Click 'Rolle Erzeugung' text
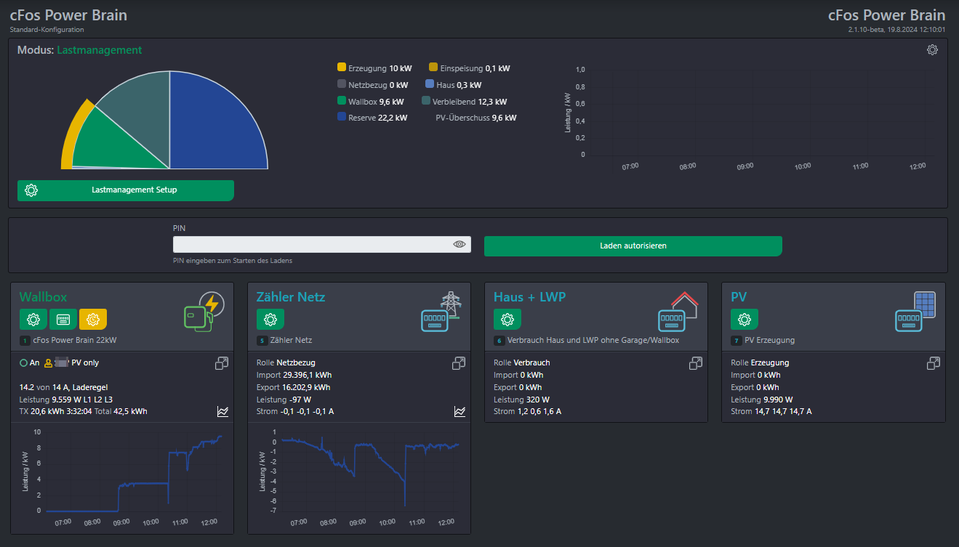 pos(760,362)
